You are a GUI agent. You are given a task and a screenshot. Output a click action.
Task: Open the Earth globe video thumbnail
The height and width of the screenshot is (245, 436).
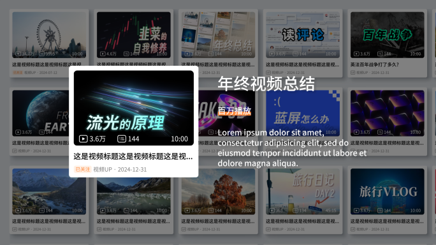tap(41, 113)
